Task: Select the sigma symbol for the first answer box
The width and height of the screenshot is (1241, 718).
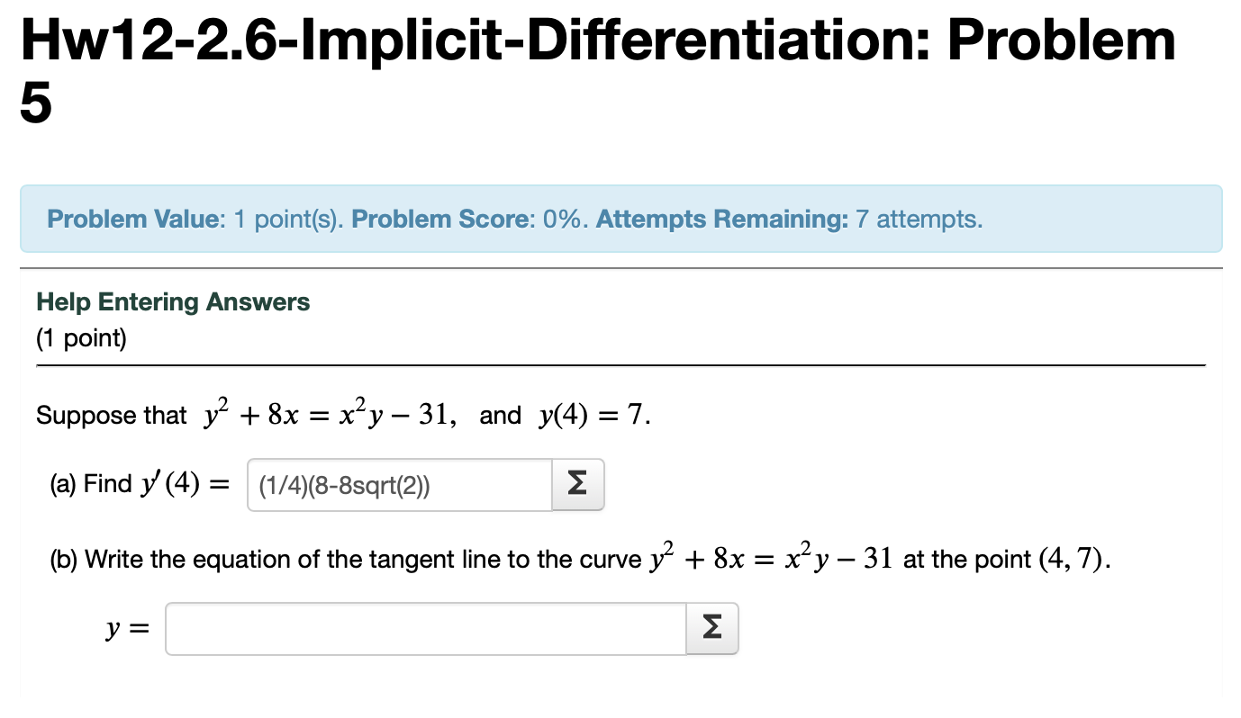Action: pos(577,484)
